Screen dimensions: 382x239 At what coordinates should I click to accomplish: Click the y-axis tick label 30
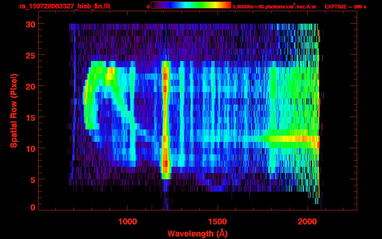pyautogui.click(x=30, y=24)
